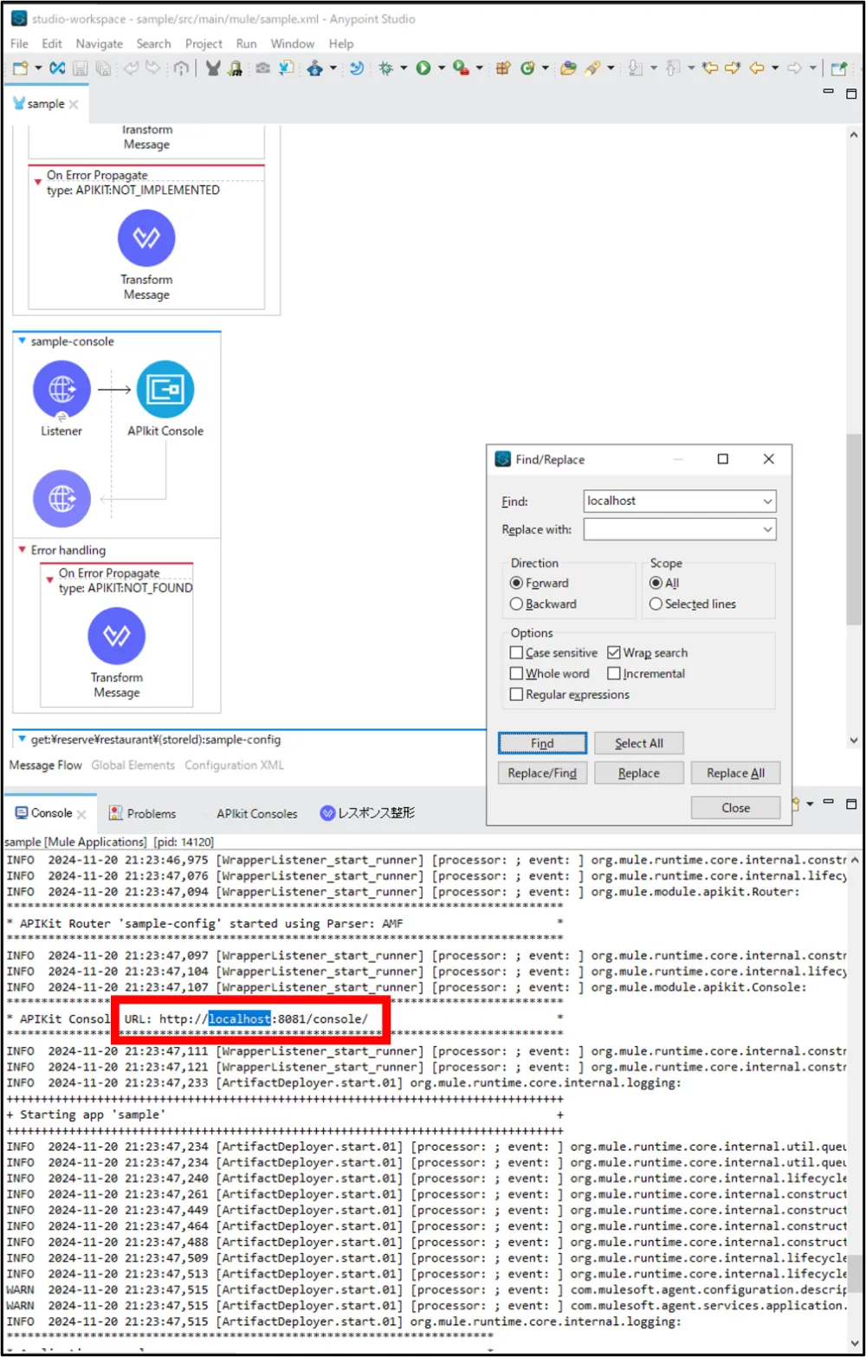Open the File menu

tap(19, 43)
